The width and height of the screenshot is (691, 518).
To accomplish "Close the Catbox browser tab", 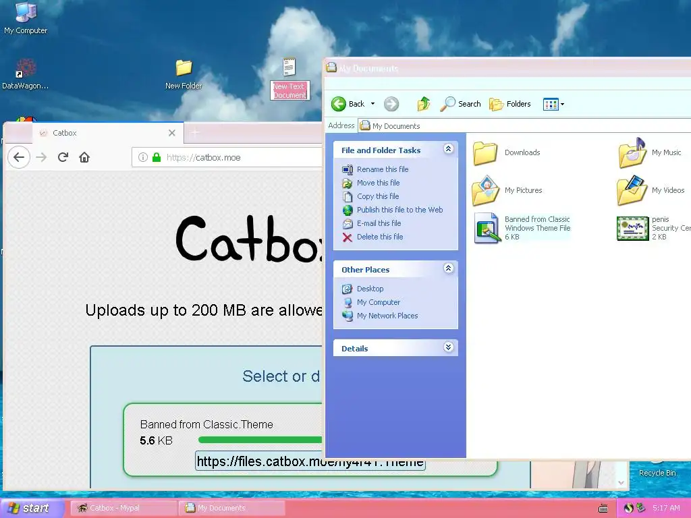I will coord(172,133).
